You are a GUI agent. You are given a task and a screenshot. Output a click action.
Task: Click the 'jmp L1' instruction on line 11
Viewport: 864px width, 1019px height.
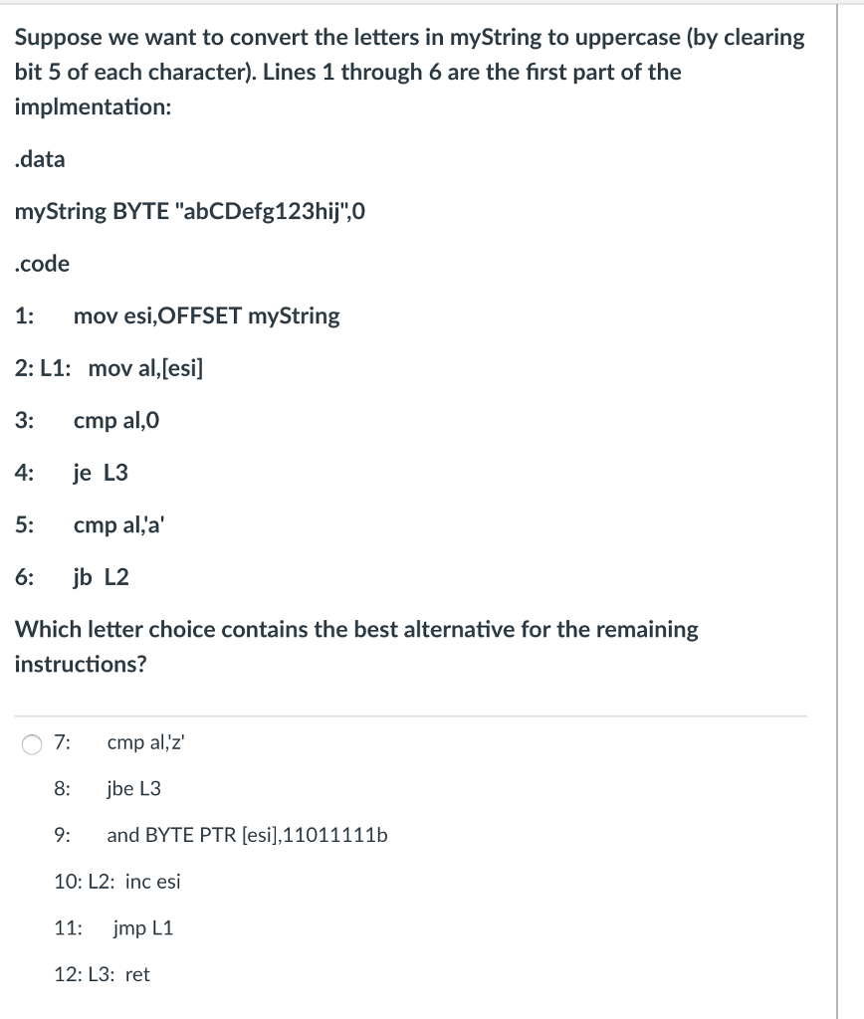pos(145,927)
